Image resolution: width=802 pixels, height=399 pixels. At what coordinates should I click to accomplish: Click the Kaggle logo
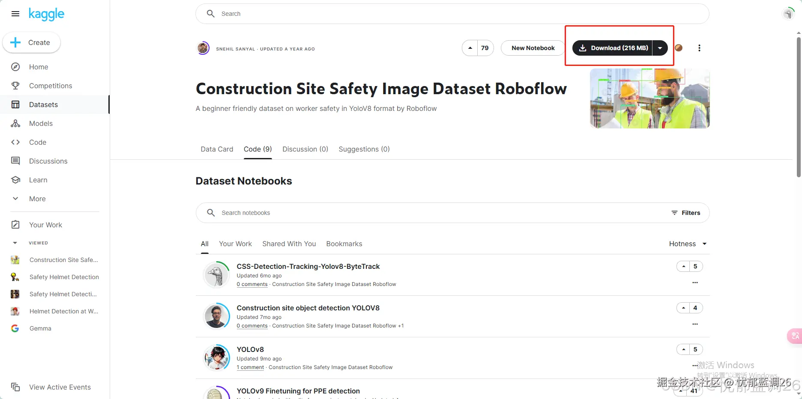[x=46, y=14]
